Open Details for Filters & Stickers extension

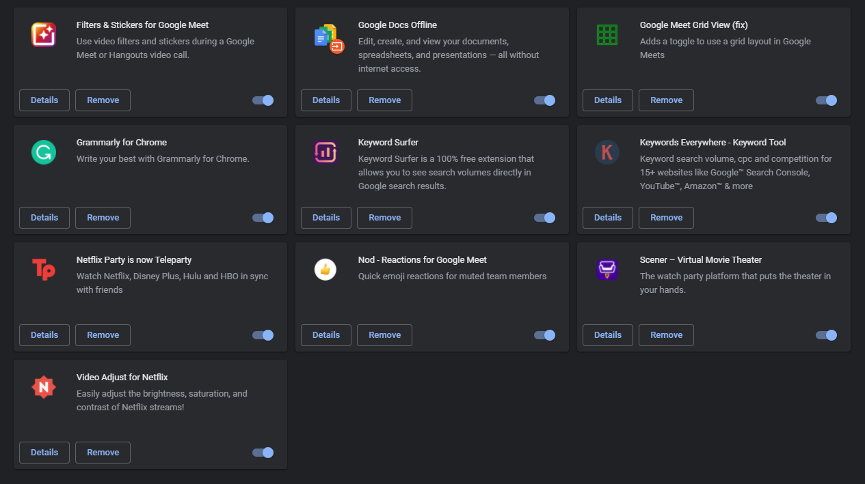click(x=44, y=100)
